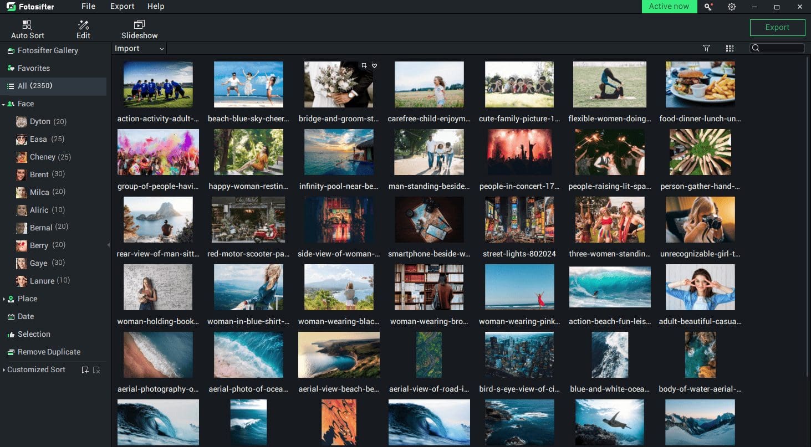Switch the grid view layout icon

point(730,49)
